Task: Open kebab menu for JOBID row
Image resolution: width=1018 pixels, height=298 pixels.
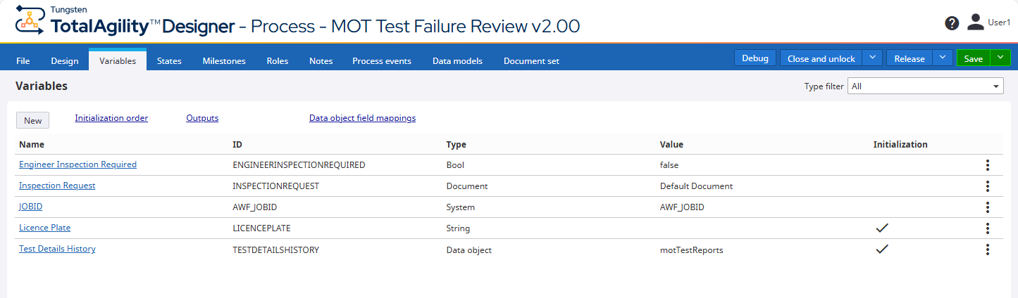Action: (x=988, y=207)
